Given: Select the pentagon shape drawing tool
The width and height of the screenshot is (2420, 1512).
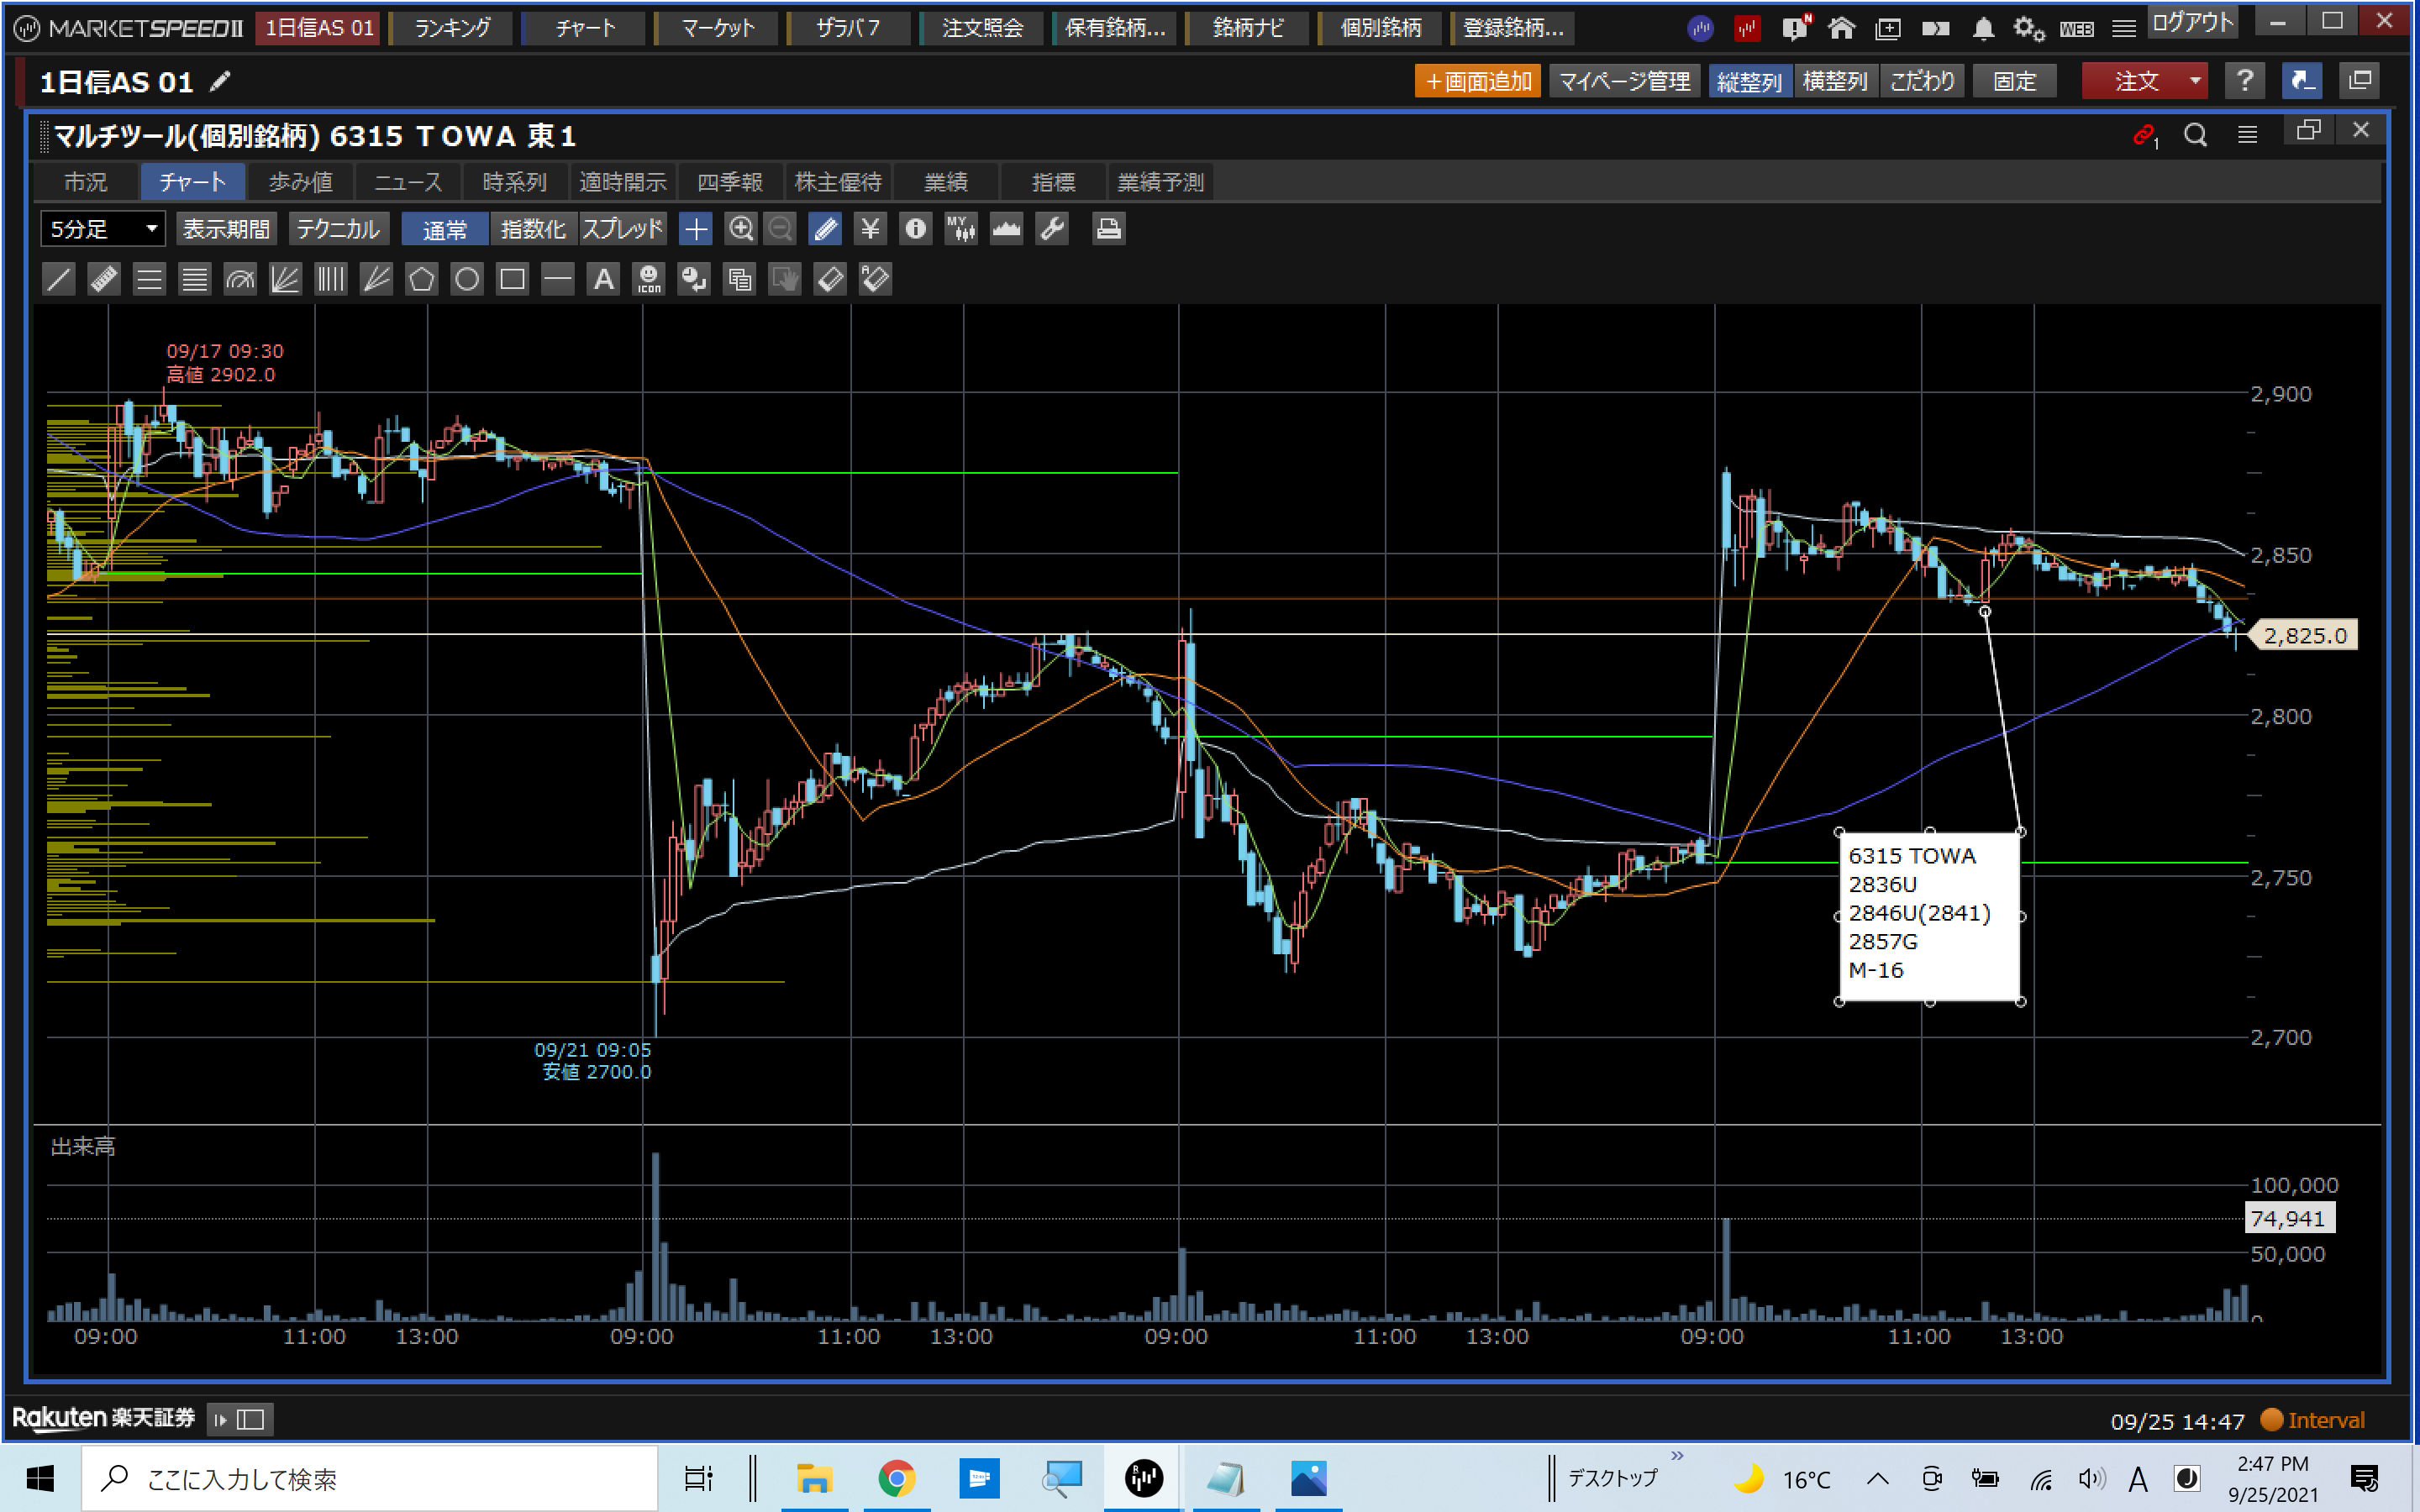Looking at the screenshot, I should pyautogui.click(x=421, y=279).
